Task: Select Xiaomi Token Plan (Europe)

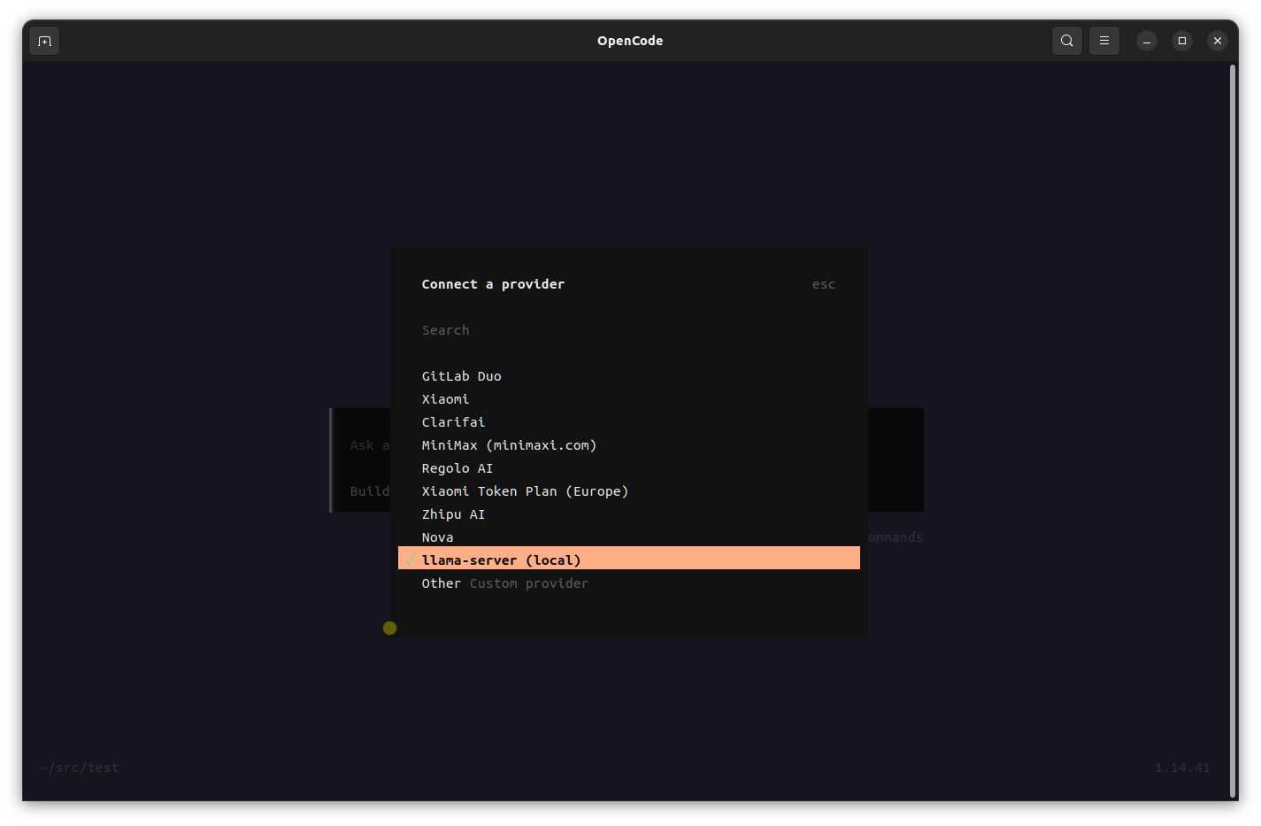Action: [x=628, y=491]
